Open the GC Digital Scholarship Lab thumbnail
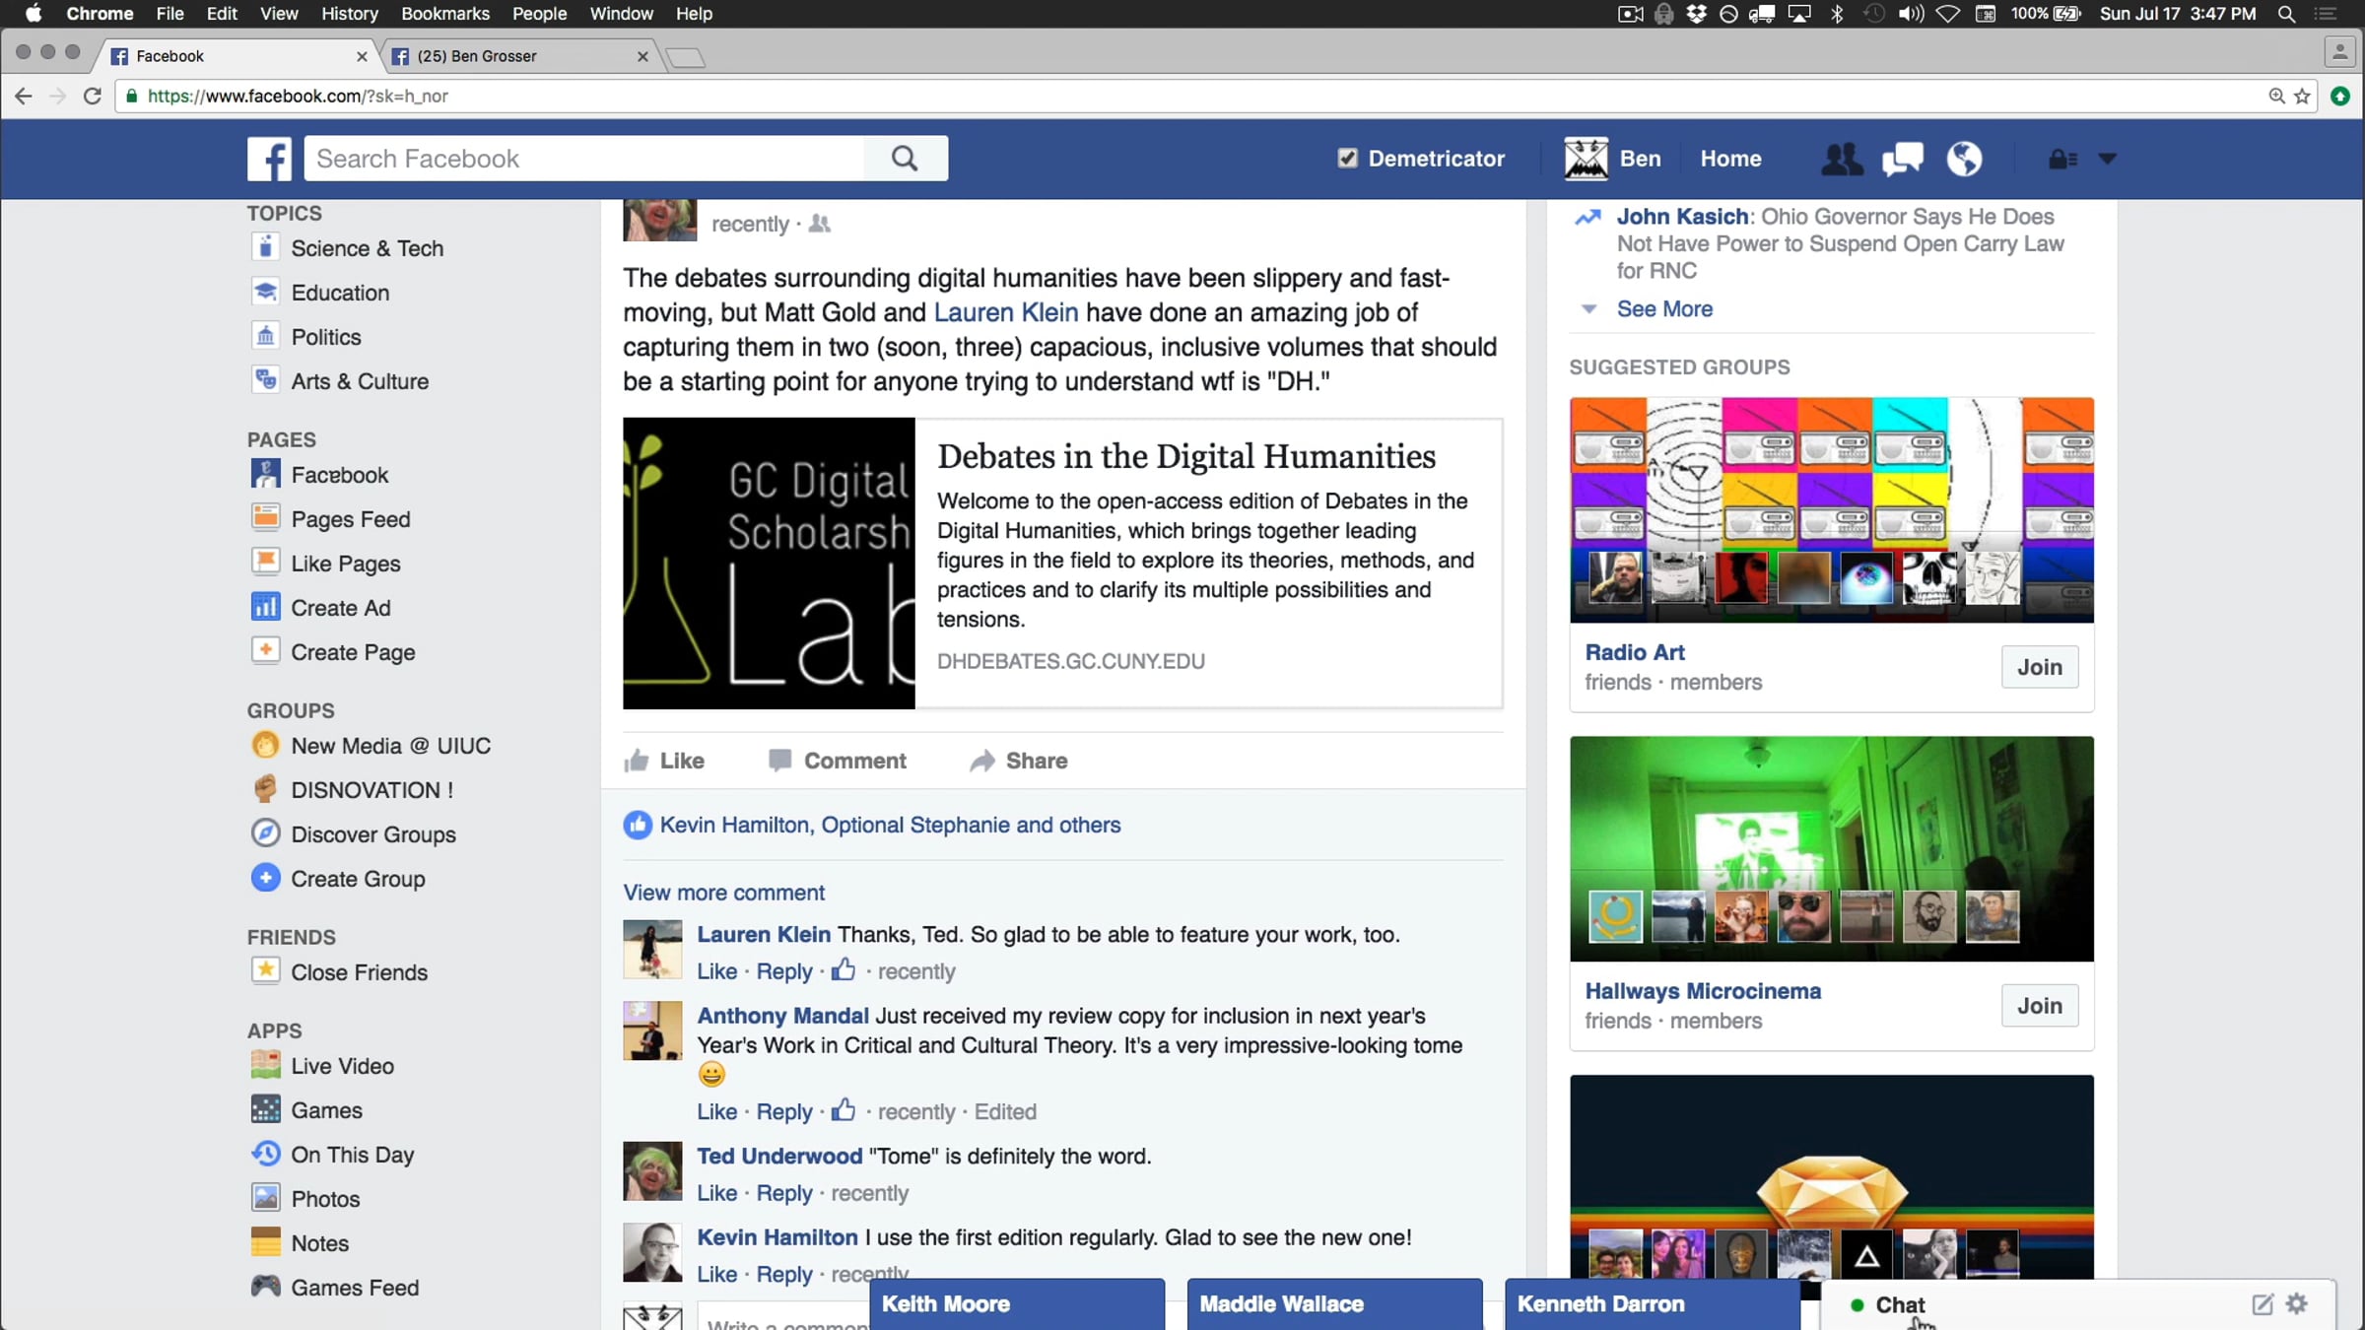Screen dimensions: 2365x1330 pos(769,564)
